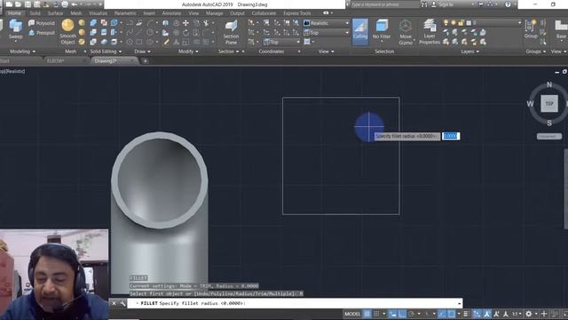
Task: Expand the Draw panel
Action: point(142,52)
